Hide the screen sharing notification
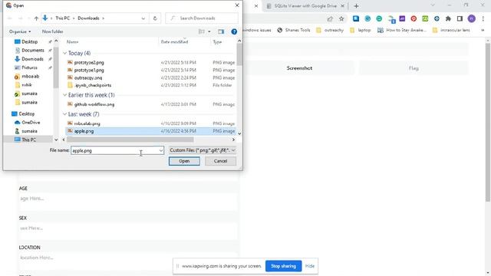Image resolution: width=491 pixels, height=276 pixels. pos(310,266)
